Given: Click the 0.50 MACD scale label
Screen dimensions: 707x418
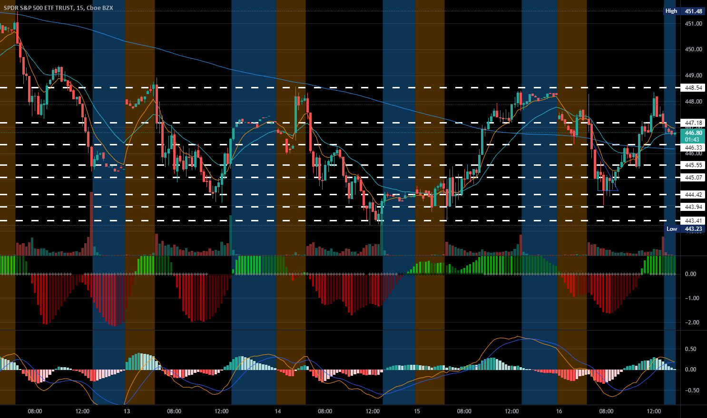Looking at the screenshot, I should (x=690, y=349).
